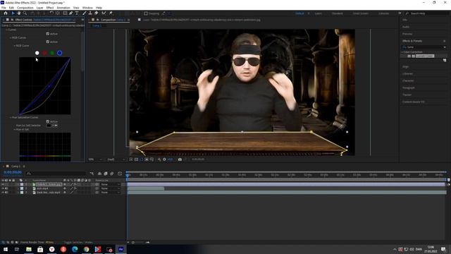Viewport: 451px width, 254px height.
Task: Open After Effects from the Windows taskbar
Action: 121,249
